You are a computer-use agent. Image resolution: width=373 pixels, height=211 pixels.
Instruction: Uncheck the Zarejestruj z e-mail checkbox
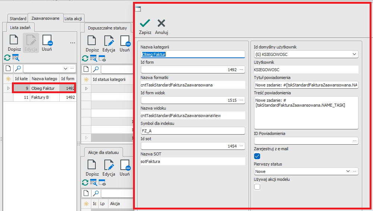257,156
